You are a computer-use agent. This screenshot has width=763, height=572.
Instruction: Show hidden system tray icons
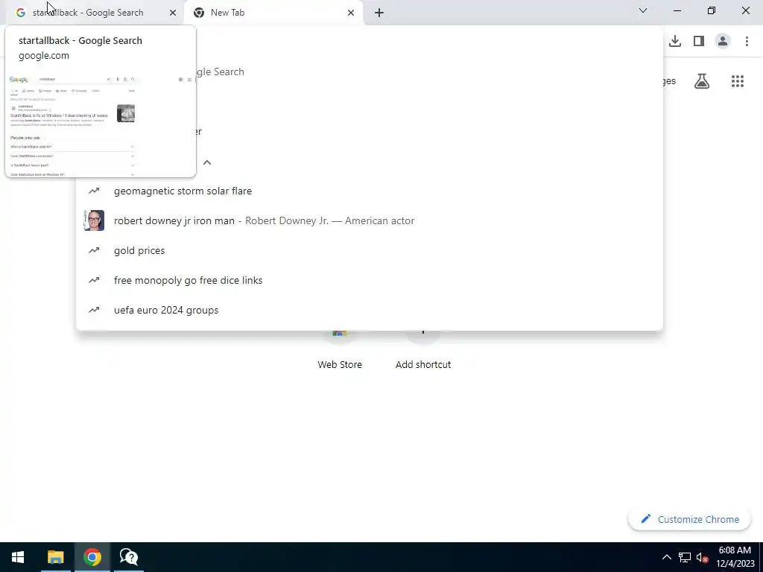[x=667, y=557]
